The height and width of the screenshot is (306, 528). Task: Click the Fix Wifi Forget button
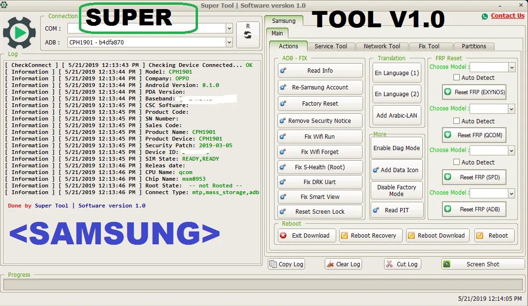pos(320,152)
